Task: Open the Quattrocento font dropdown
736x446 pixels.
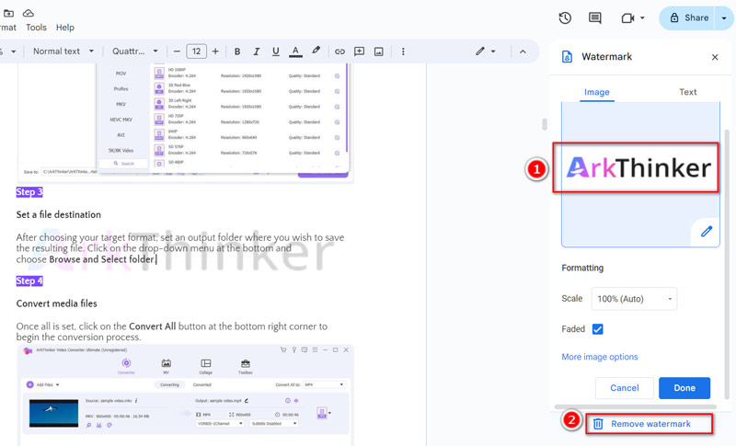Action: coord(134,51)
